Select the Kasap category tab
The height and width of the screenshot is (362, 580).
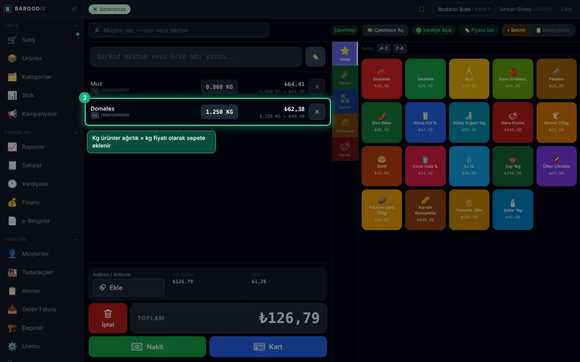pos(345,149)
